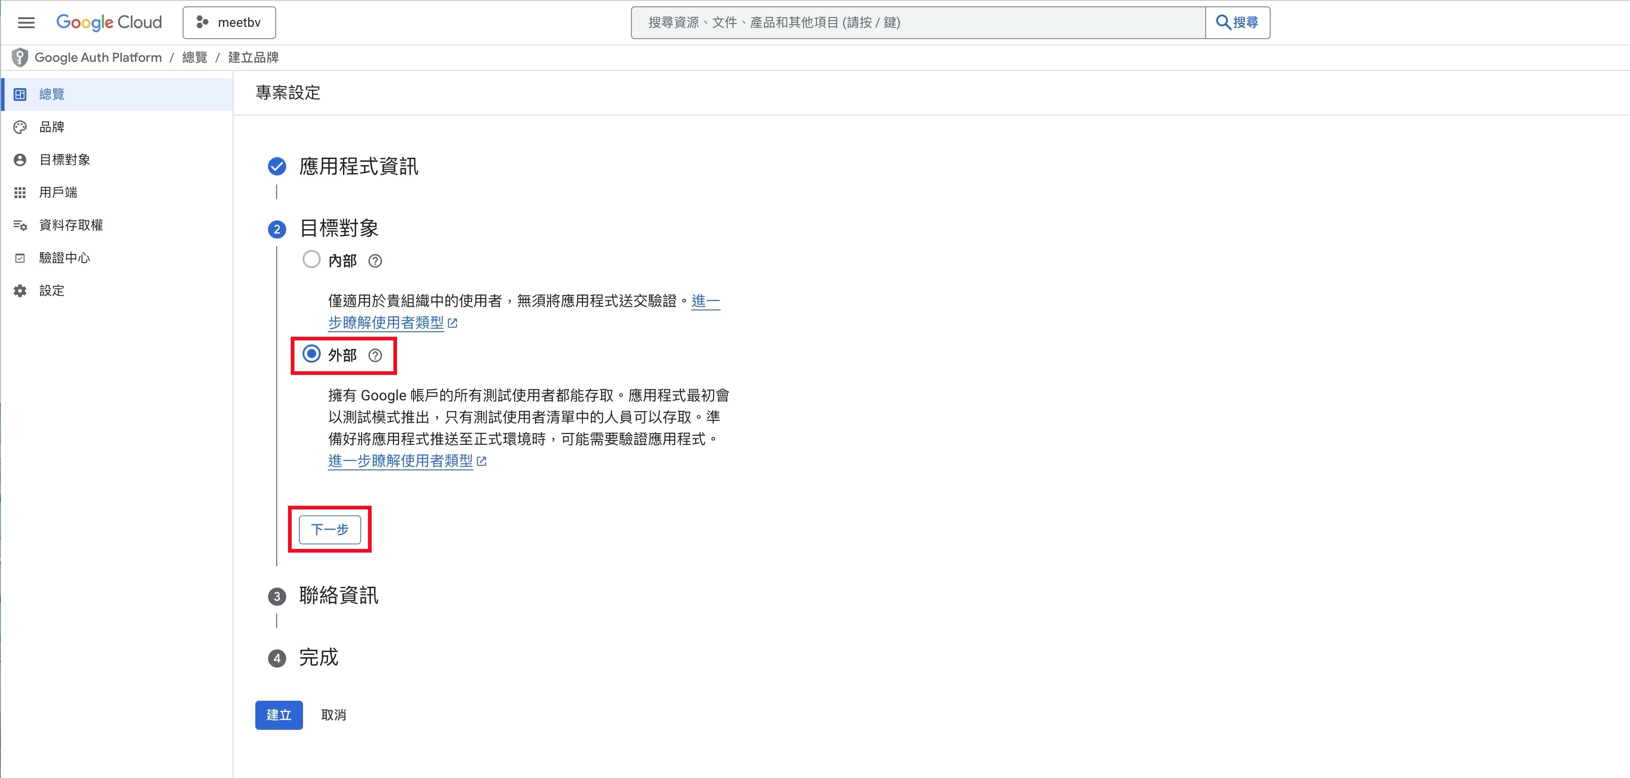Click the 下一步 button
The image size is (1630, 778).
pos(330,529)
